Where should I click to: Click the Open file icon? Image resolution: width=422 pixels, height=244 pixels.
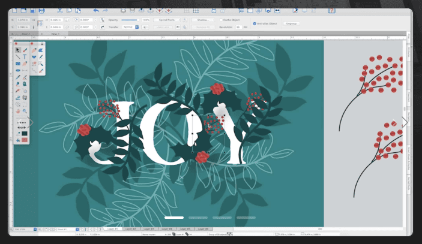(23, 11)
